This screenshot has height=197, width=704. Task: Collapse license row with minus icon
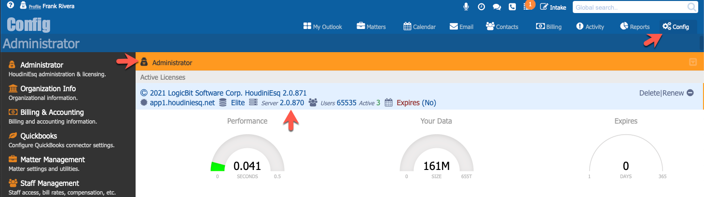(x=690, y=93)
